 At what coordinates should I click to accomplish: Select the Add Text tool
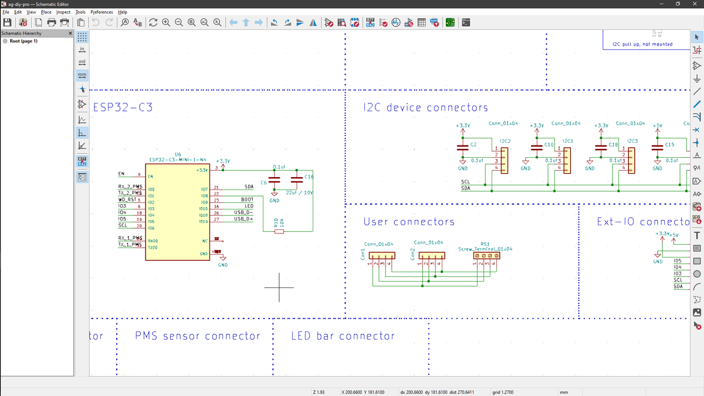[x=697, y=235]
